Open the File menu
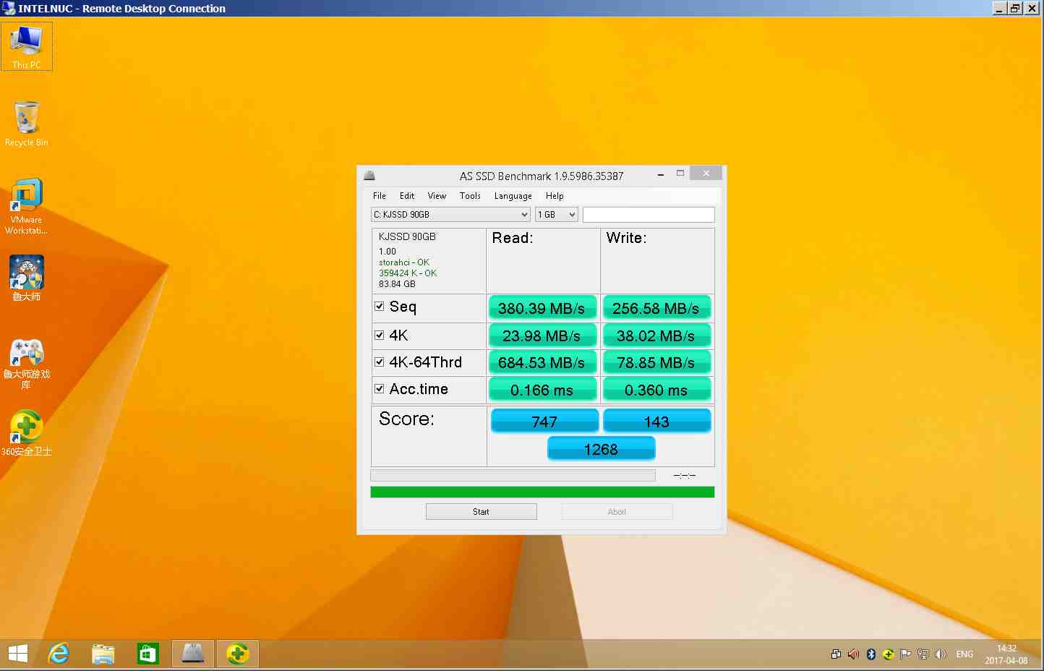The image size is (1044, 671). [380, 196]
